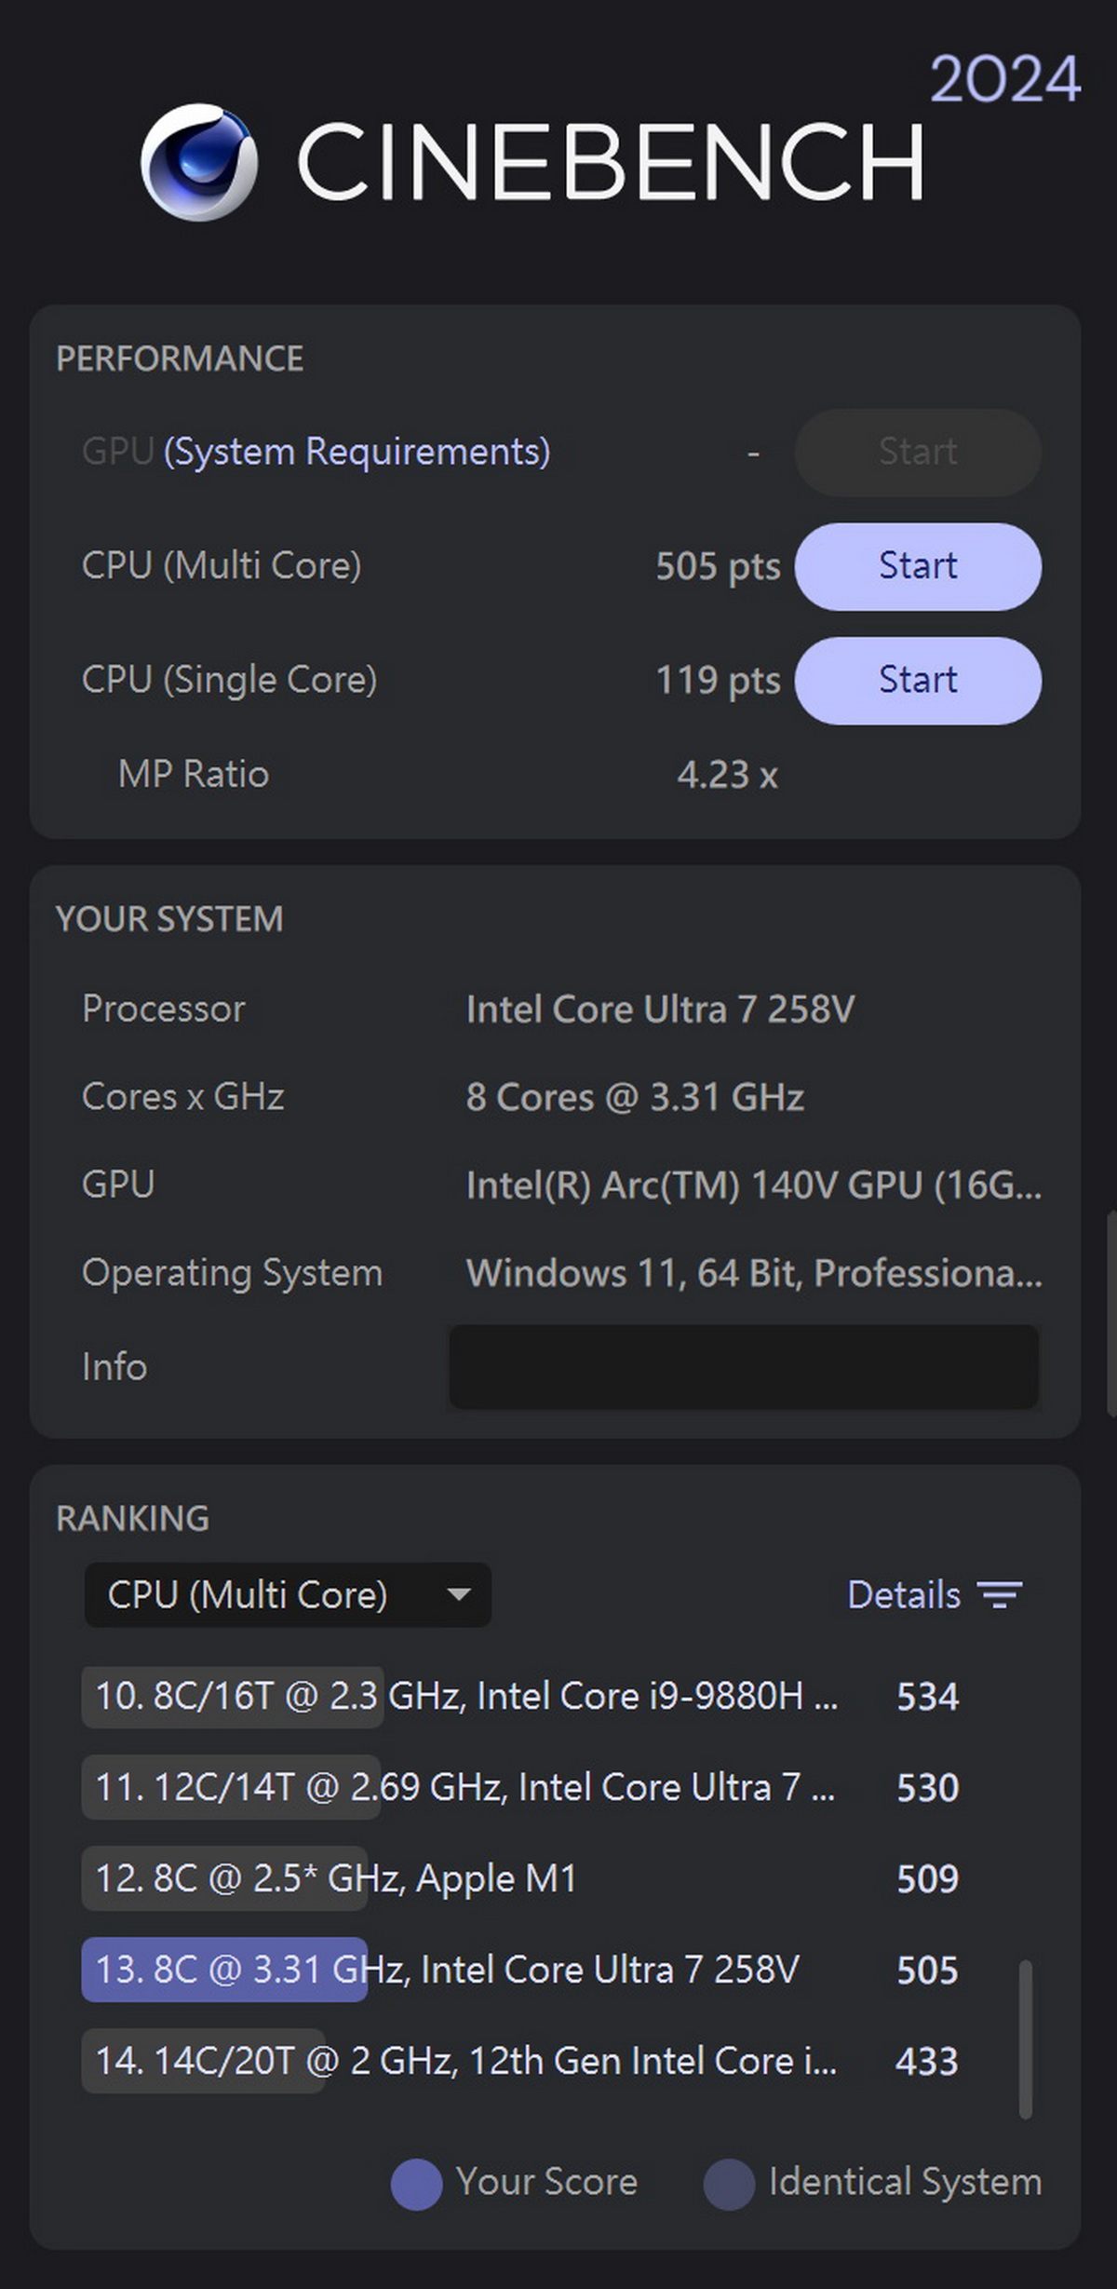Start the CPU Multi Core benchmark
1117x2289 pixels.
(x=917, y=566)
